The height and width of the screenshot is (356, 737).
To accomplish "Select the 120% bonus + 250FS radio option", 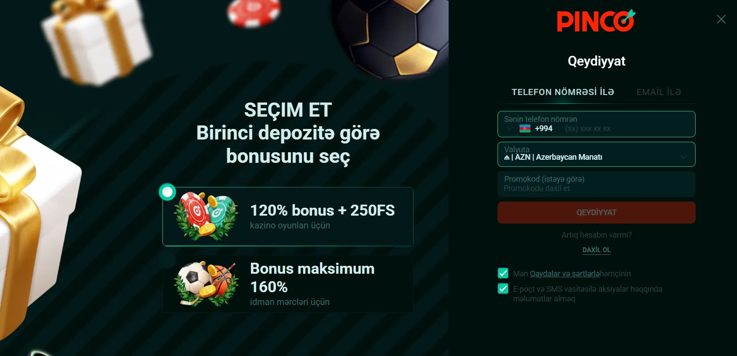I will (x=167, y=192).
